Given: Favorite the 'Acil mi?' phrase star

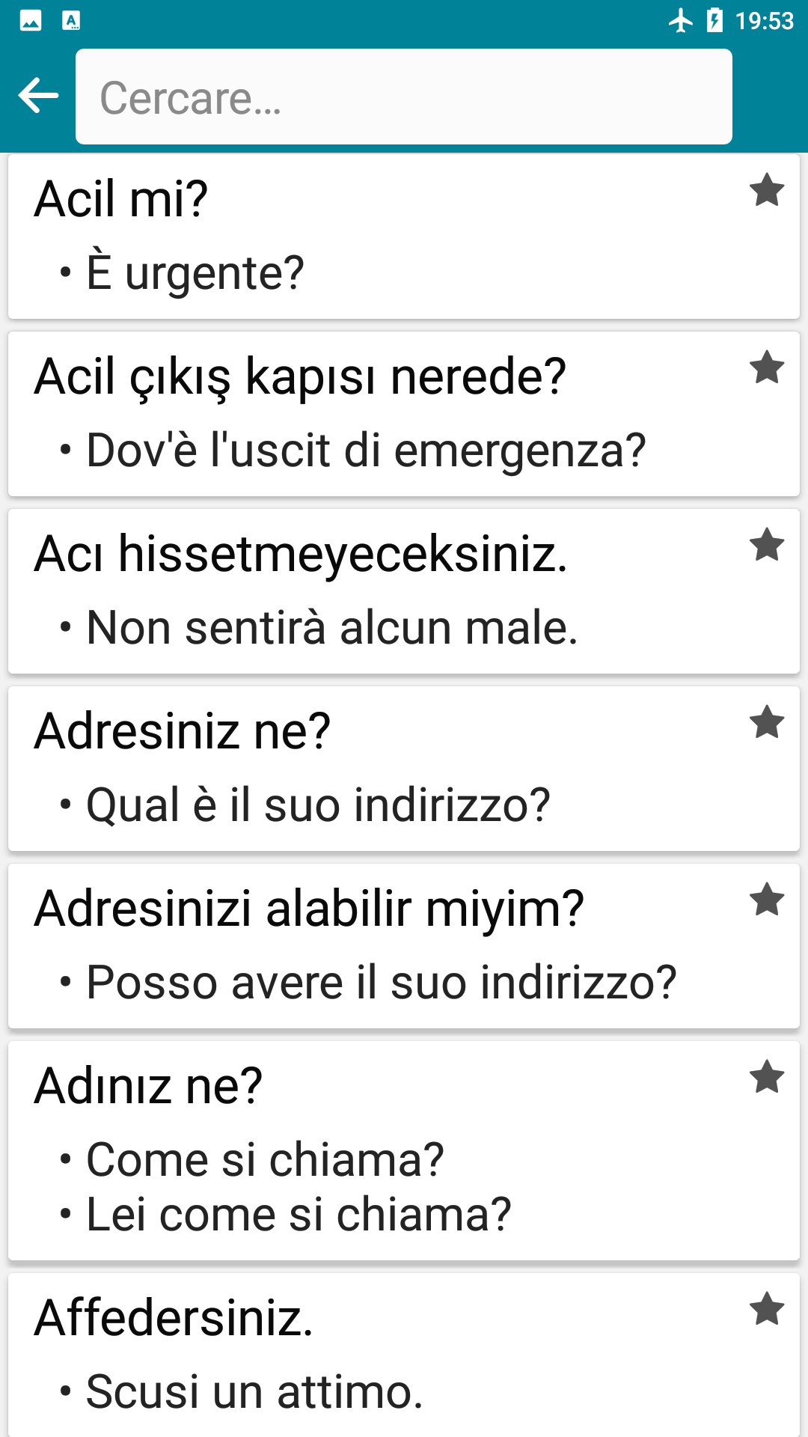Looking at the screenshot, I should tap(767, 190).
